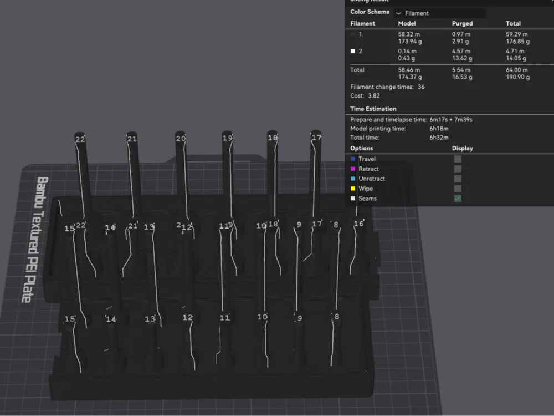Image resolution: width=554 pixels, height=416 pixels.
Task: Click the Total column header
Action: coord(513,24)
